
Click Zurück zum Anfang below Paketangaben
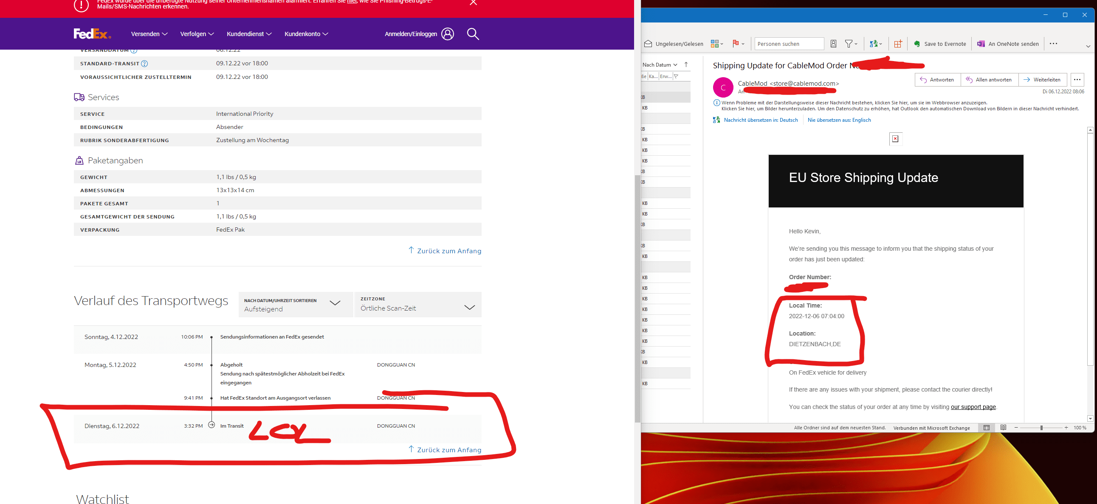(x=445, y=250)
